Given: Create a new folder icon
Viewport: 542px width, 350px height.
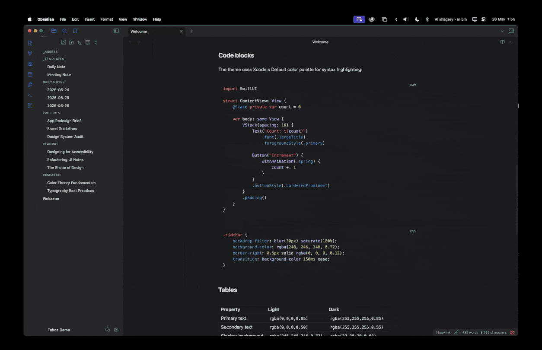Looking at the screenshot, I should pos(71,43).
